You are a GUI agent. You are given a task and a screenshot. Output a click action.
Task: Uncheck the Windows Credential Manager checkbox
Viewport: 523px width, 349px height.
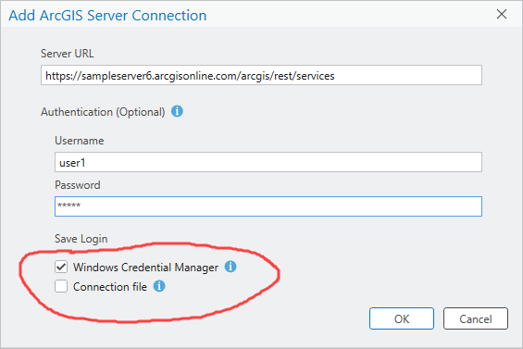(61, 267)
